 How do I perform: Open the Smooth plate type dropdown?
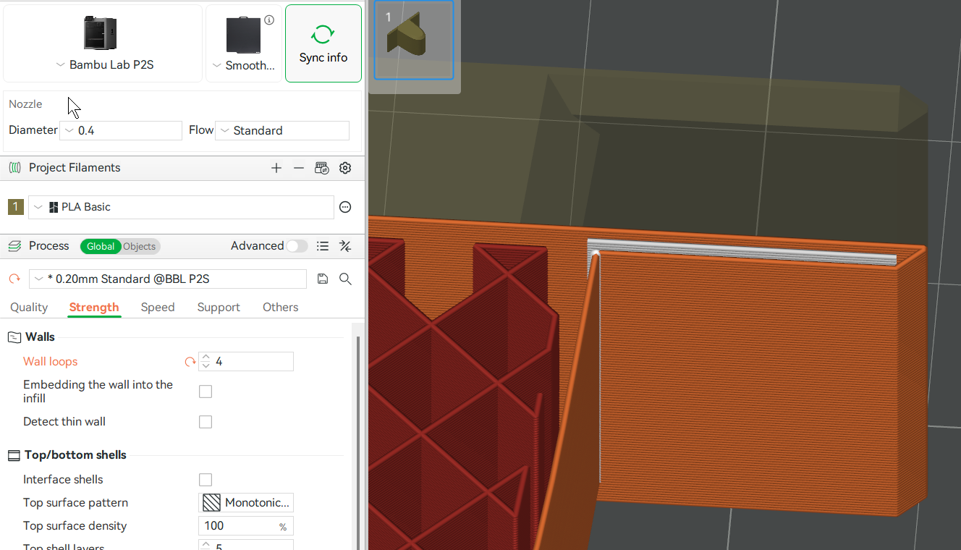point(244,65)
